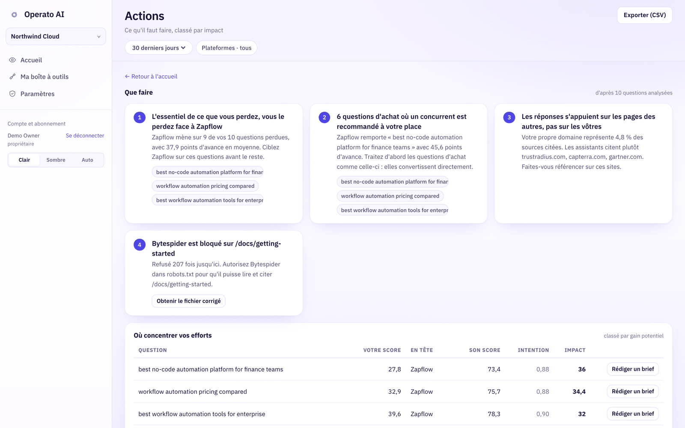Click Rédiger un brief for enterprise tools row
The width and height of the screenshot is (685, 428).
(x=633, y=413)
